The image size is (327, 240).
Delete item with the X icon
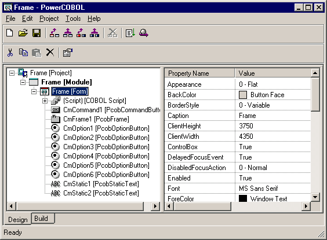50,53
